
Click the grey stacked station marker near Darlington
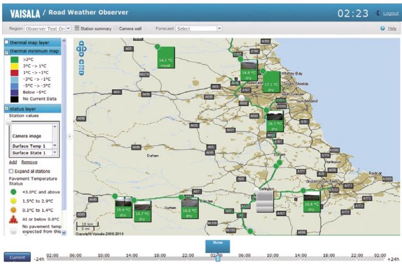pos(264,202)
